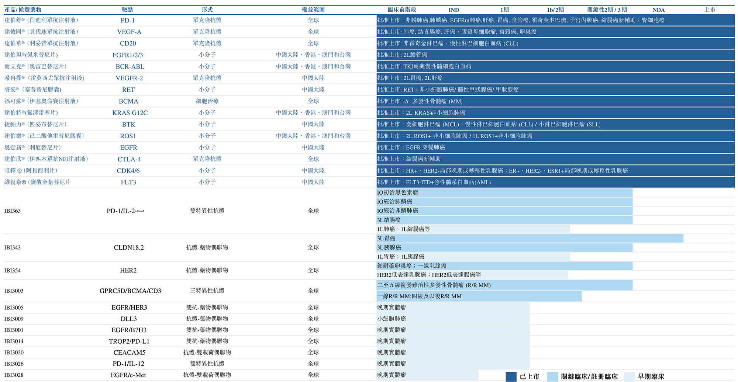Select the "小細胞肺癌" indication bar
Image resolution: width=738 pixels, height=382 pixels.
(453, 319)
